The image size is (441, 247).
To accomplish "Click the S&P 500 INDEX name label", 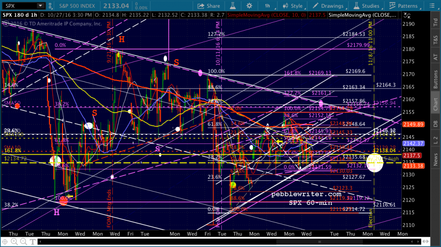I will (77, 6).
